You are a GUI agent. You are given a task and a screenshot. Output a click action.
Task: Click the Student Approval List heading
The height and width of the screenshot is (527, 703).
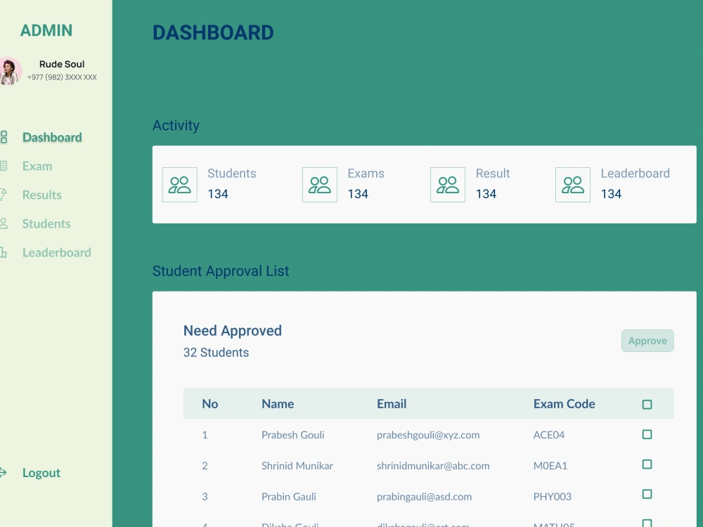click(x=221, y=271)
